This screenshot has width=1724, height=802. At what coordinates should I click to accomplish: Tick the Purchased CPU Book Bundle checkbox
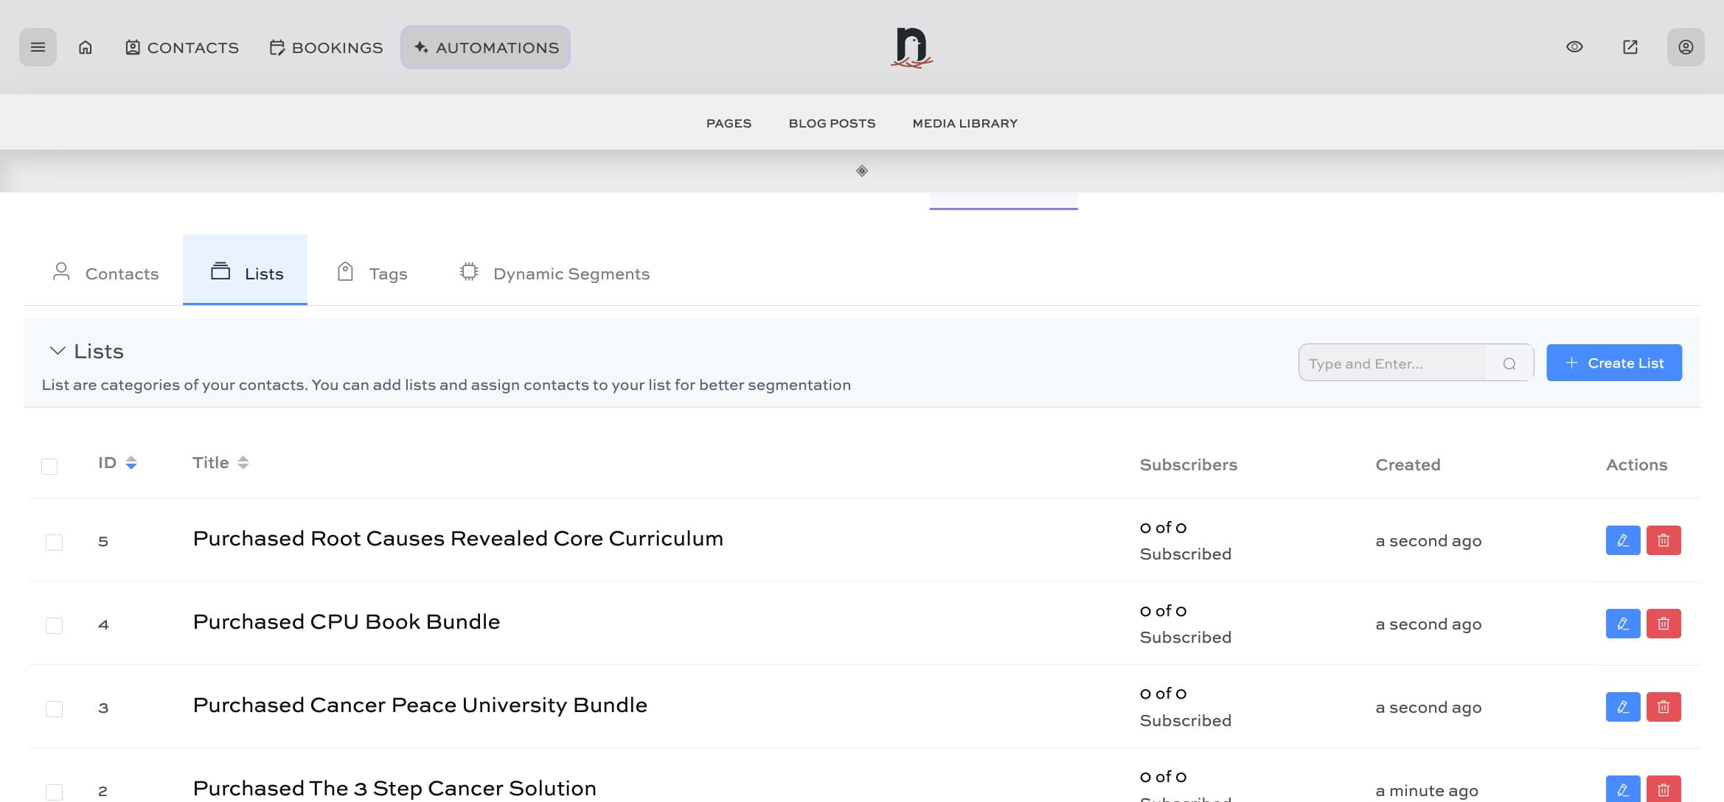[54, 625]
